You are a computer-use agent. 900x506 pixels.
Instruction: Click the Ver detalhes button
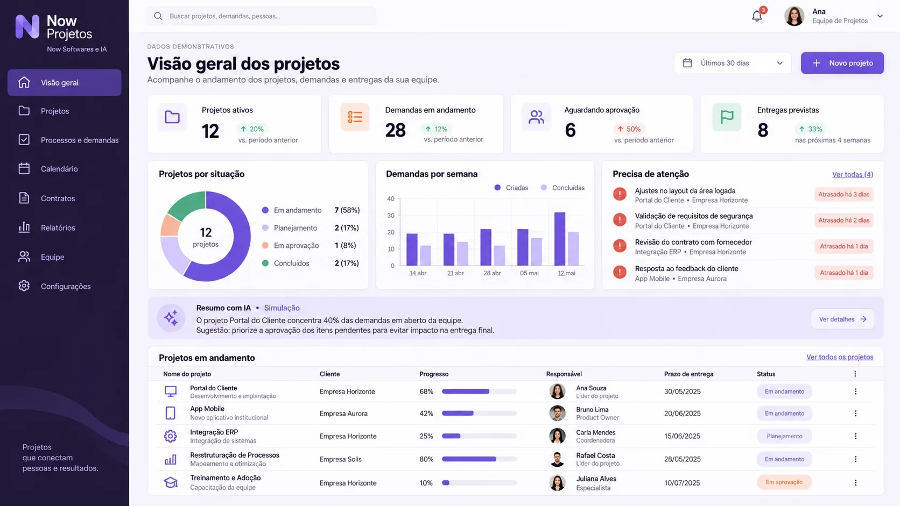tap(842, 319)
